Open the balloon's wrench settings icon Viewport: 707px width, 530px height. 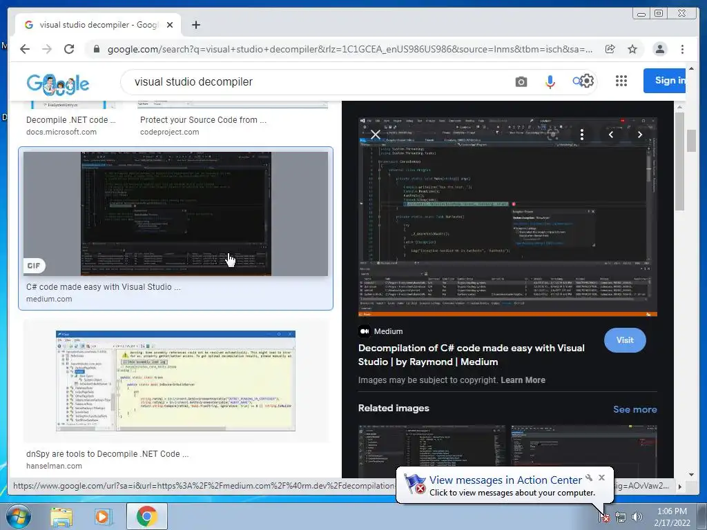tap(589, 478)
